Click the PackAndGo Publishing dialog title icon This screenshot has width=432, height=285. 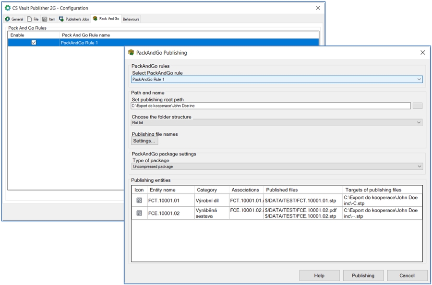tap(131, 53)
